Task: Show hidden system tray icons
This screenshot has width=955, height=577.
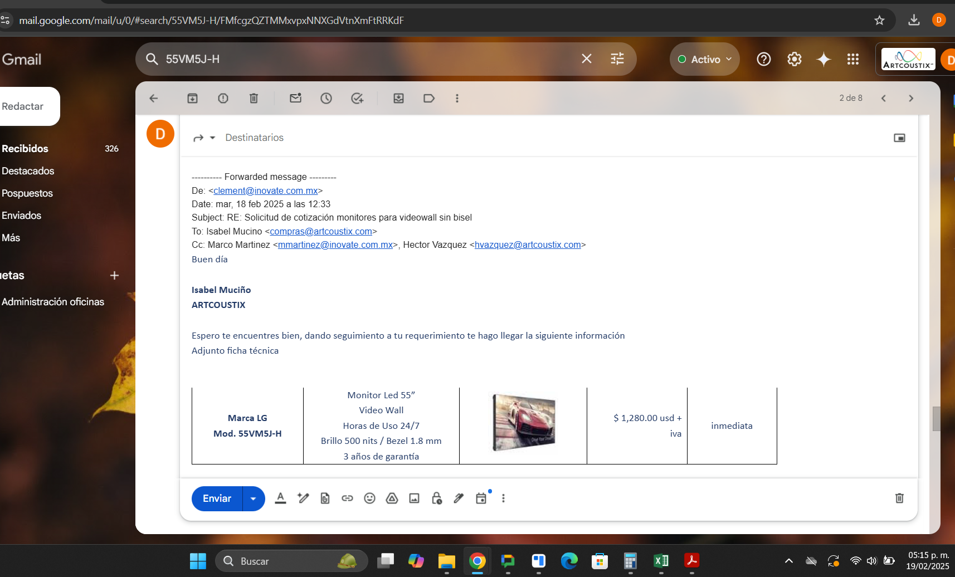Action: pos(789,561)
